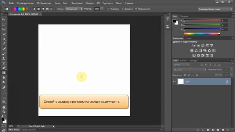This screenshot has height=132, width=235.
Task: Select the Blur tool
Action: [4, 77]
